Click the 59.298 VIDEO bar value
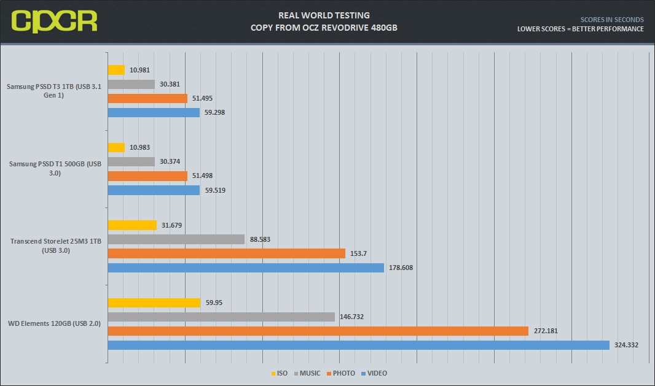Image resolution: width=655 pixels, height=386 pixels. coord(214,113)
